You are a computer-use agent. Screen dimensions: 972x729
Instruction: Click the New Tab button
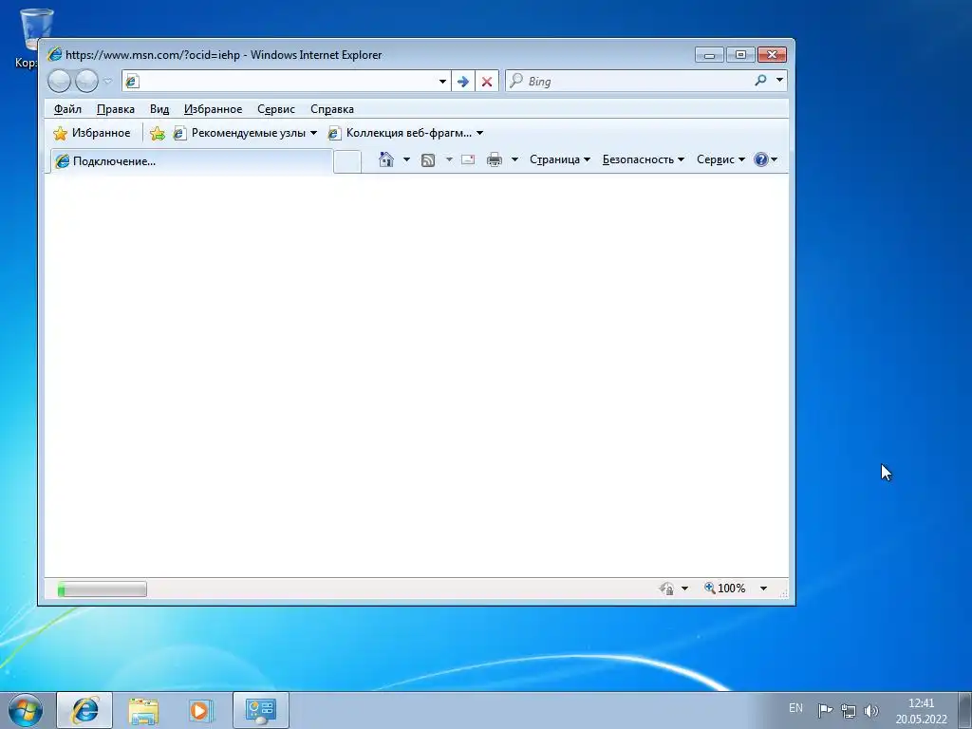coord(347,161)
